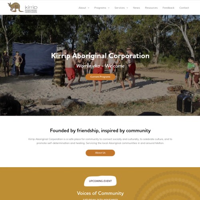Open the Feedback page link
Image resolution: width=200 pixels, height=200 pixels.
click(168, 8)
